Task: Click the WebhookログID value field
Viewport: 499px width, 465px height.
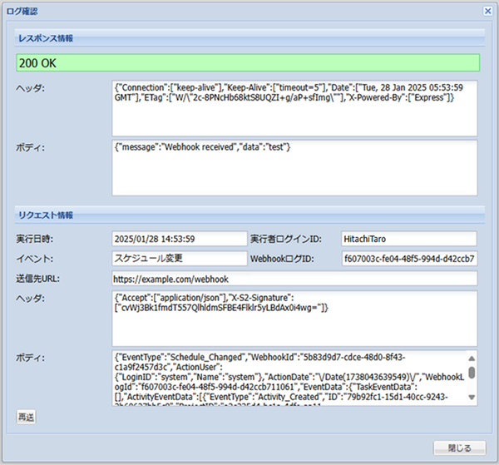Action: pos(408,258)
